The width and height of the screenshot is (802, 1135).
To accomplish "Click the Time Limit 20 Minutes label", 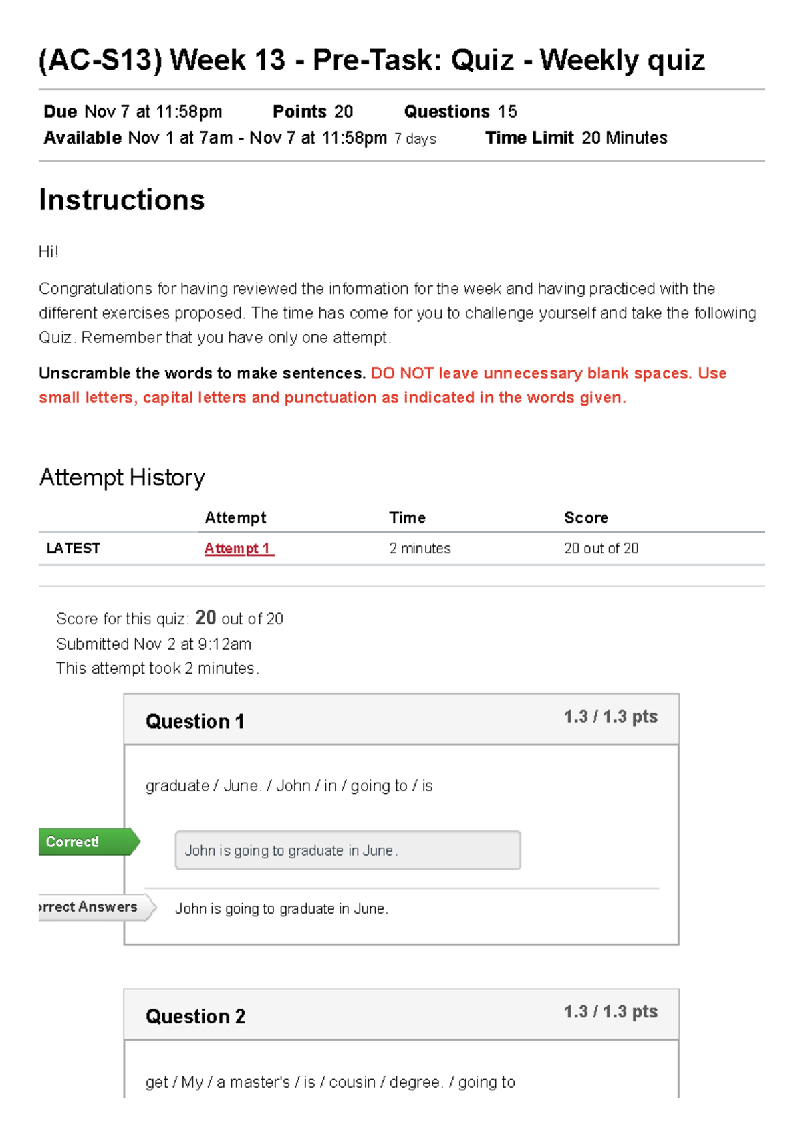I will click(576, 138).
